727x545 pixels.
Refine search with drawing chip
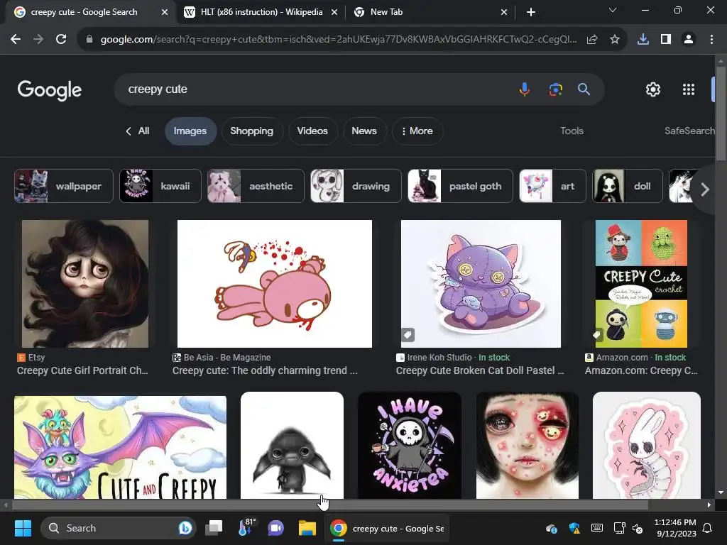[356, 186]
